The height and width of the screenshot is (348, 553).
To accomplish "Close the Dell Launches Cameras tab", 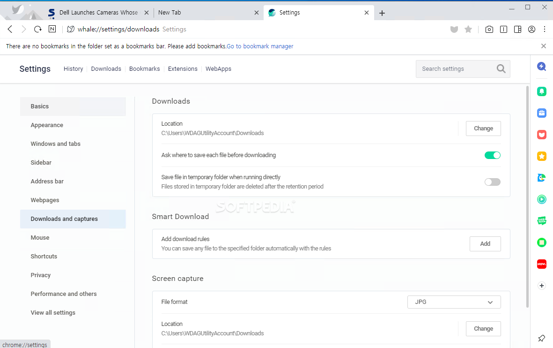I will [x=147, y=13].
